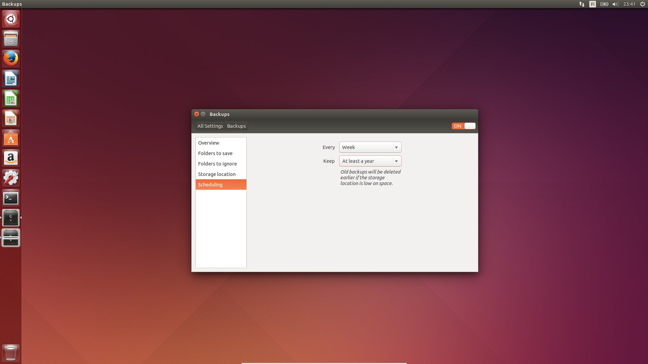Launch LibreOffice Writer from the dock

11,79
